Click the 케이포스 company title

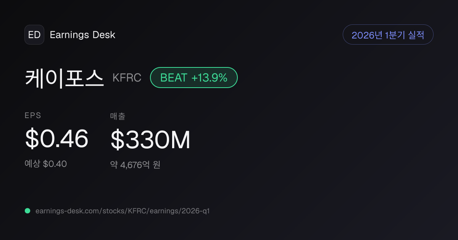click(x=65, y=78)
